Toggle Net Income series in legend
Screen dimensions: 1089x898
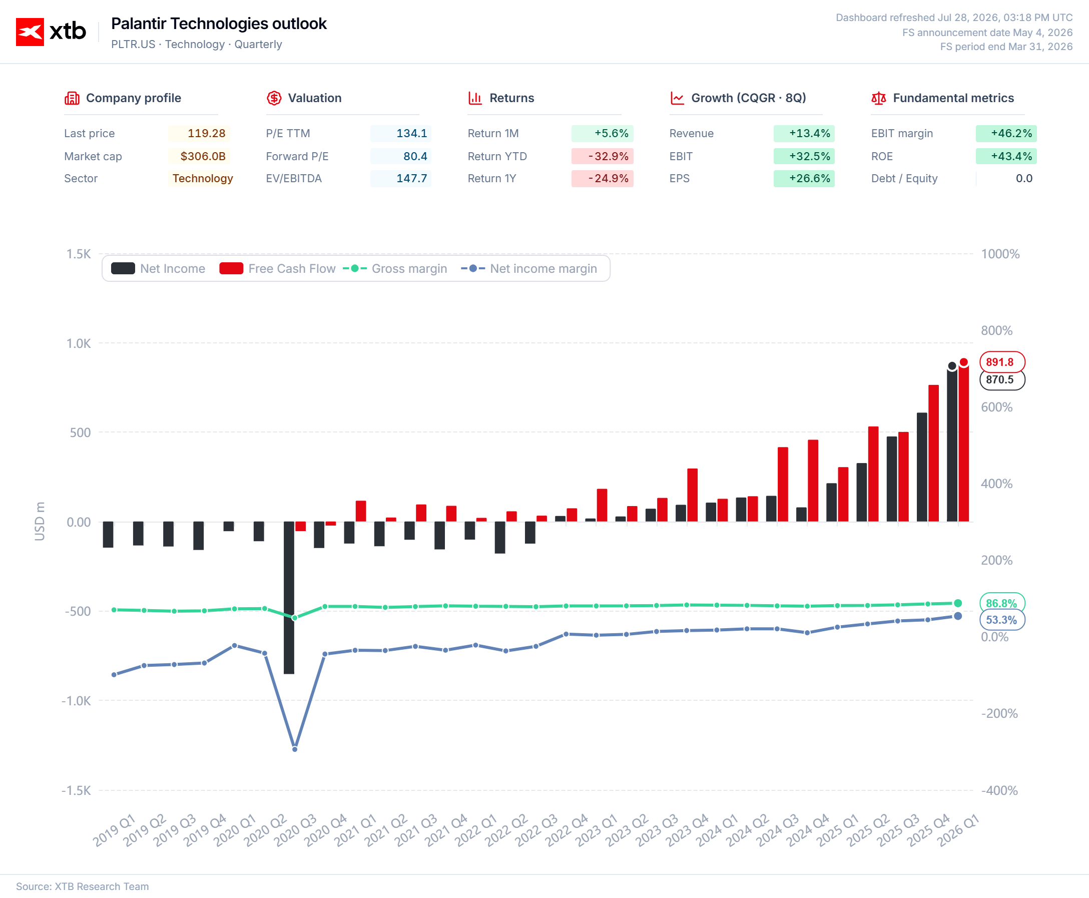[158, 268]
